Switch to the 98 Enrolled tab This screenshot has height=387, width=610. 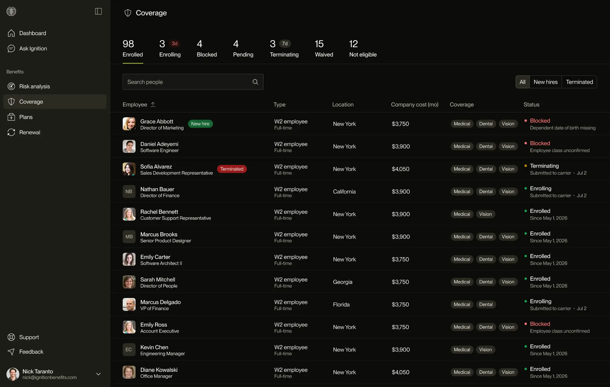133,49
